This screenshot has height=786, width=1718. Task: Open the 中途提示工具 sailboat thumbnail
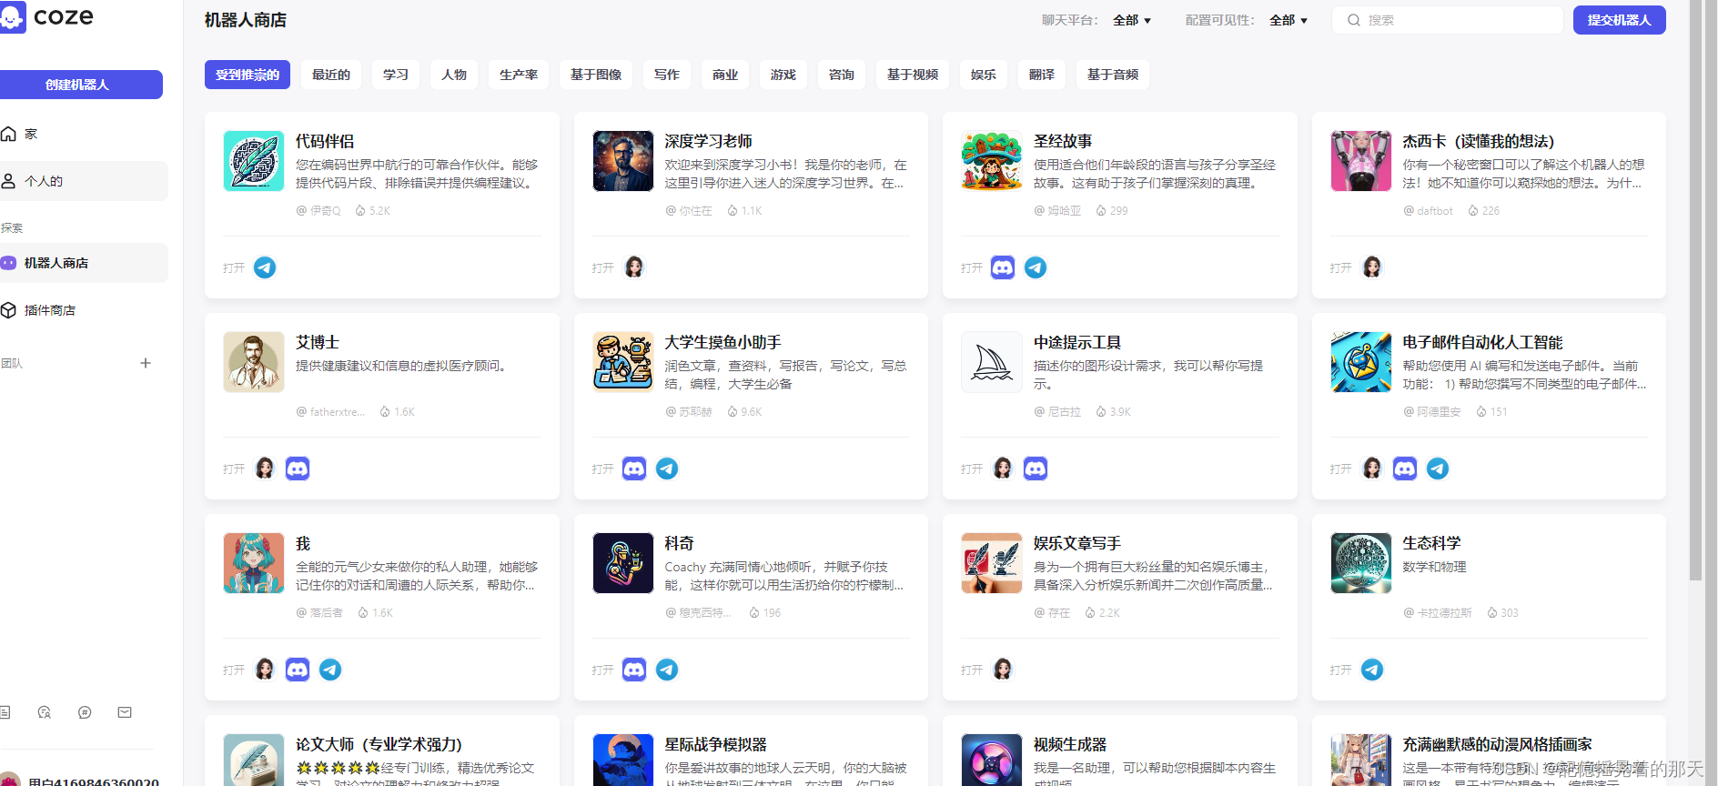point(992,362)
